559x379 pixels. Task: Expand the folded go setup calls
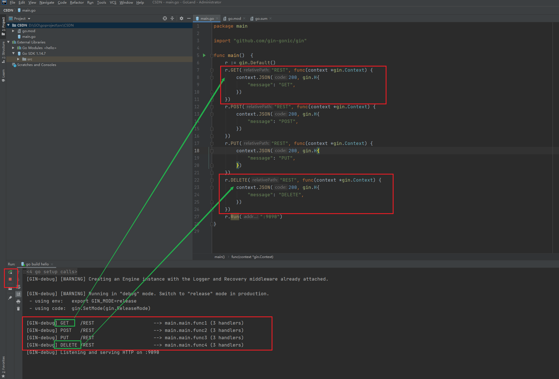[25, 272]
